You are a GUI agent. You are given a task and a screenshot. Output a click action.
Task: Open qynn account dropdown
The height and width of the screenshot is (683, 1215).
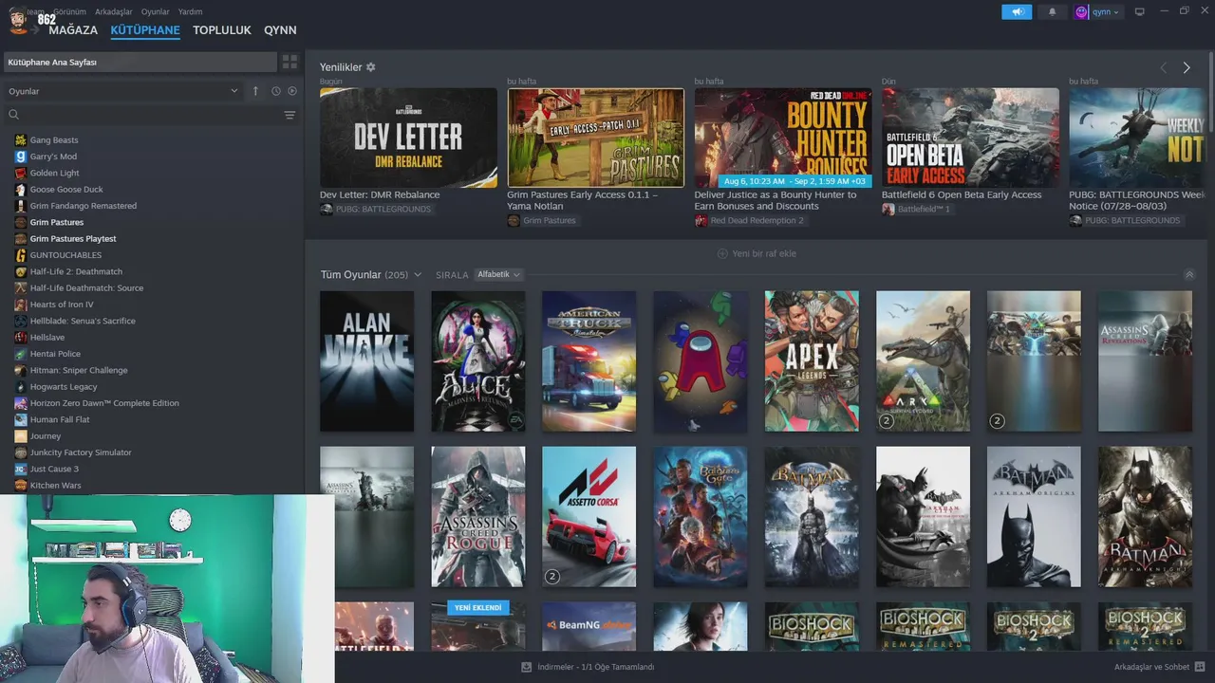click(1105, 12)
